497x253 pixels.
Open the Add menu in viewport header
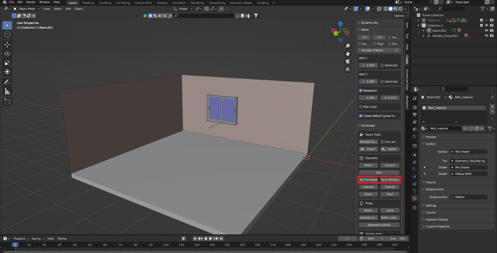click(68, 9)
